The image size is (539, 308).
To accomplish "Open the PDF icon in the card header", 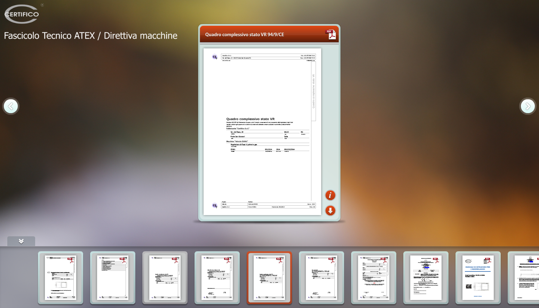I will click(331, 34).
